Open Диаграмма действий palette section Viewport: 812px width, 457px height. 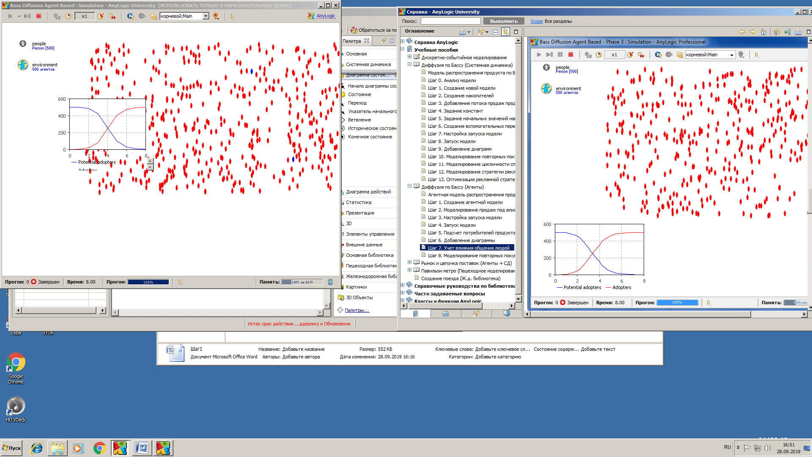point(368,192)
